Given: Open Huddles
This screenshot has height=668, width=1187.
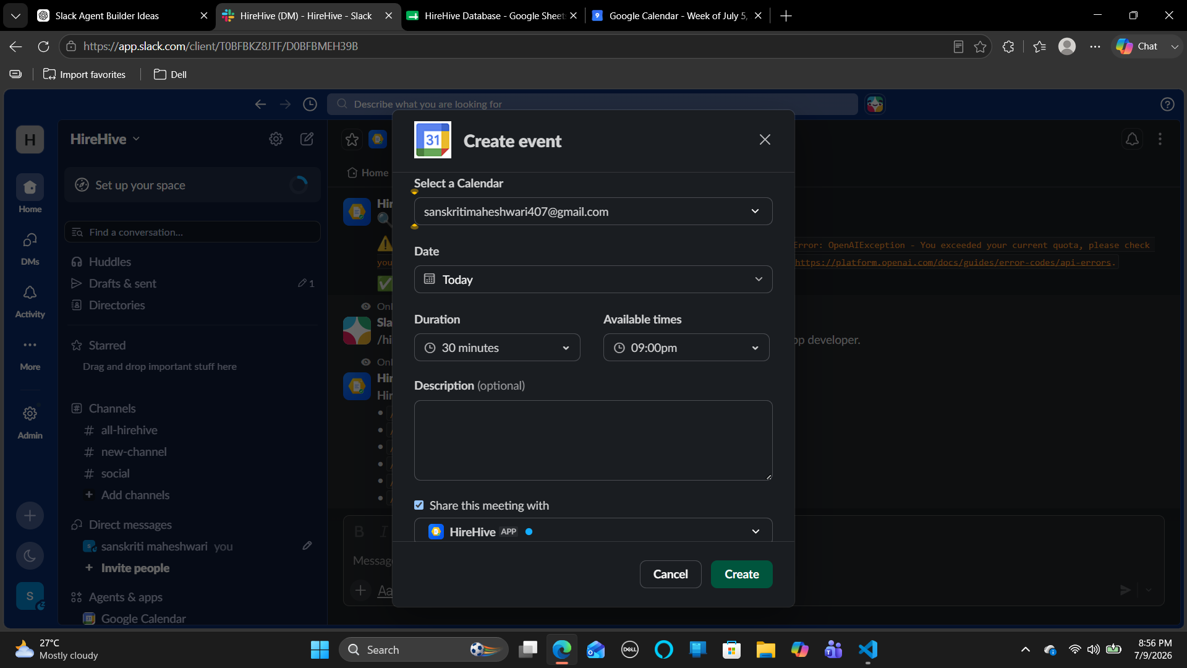Looking at the screenshot, I should pyautogui.click(x=192, y=262).
